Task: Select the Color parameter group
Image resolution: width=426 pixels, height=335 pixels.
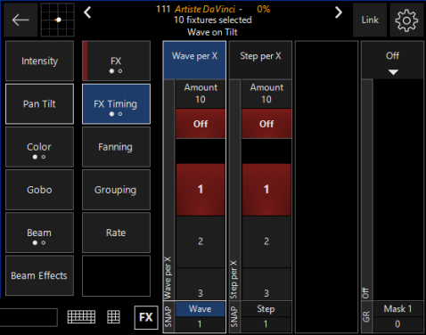Action: click(39, 147)
